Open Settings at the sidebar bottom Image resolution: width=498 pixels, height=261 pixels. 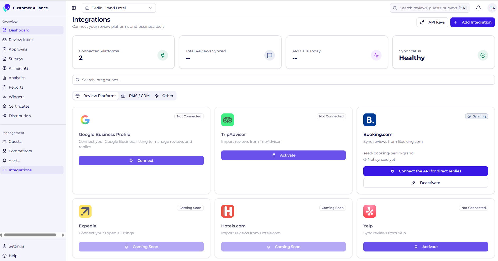[32, 246]
